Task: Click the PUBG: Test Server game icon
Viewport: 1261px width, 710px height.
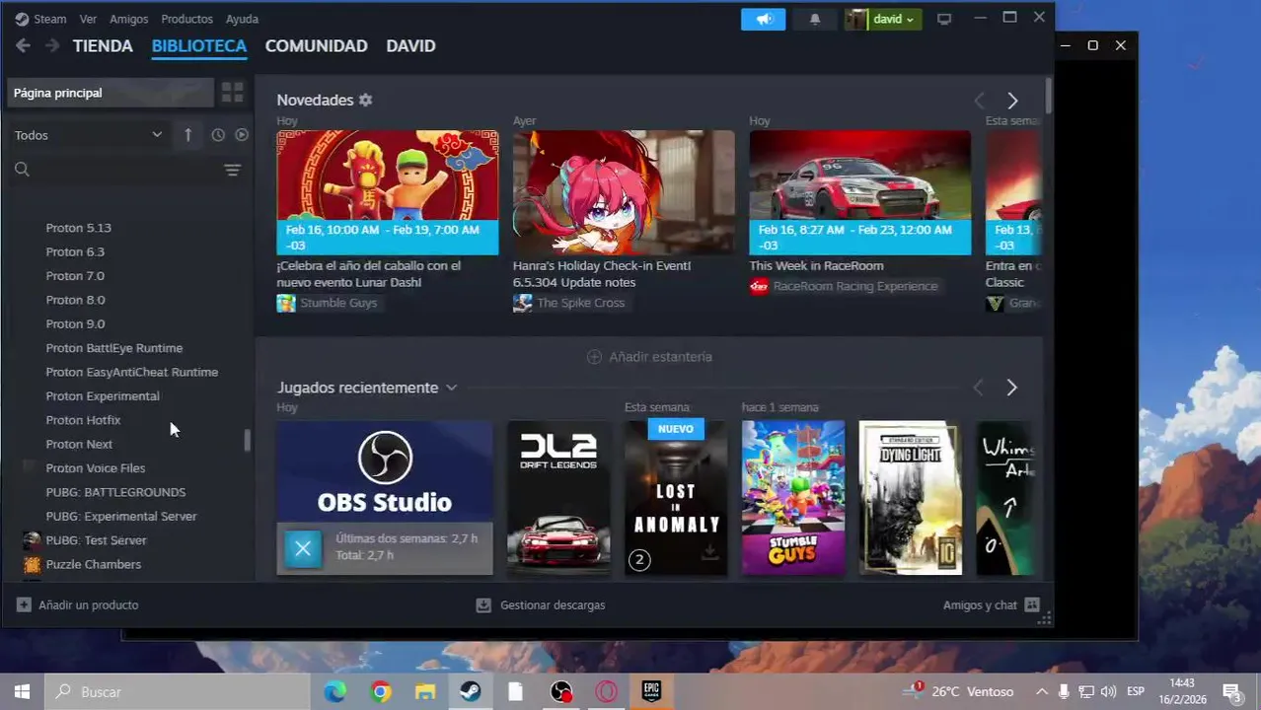Action: [x=32, y=540]
